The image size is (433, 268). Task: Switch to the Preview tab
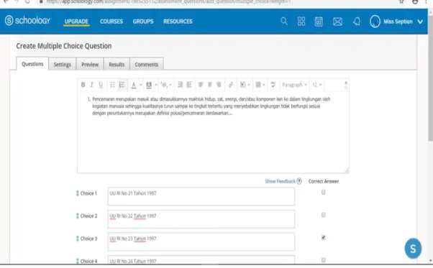(90, 65)
